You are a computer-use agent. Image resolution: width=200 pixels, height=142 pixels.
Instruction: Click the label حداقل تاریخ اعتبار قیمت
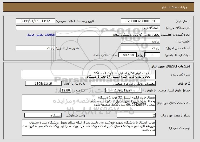tap(174, 90)
